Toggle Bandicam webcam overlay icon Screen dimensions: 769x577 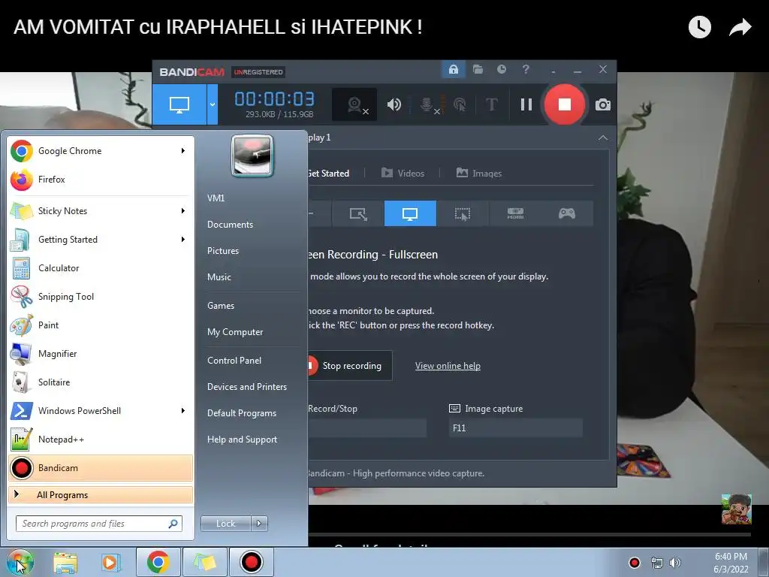[354, 104]
